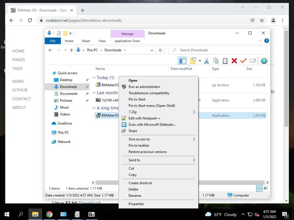This screenshot has height=220, width=294.
Task: Click the refresh button beside address bar
Action: 160,50
